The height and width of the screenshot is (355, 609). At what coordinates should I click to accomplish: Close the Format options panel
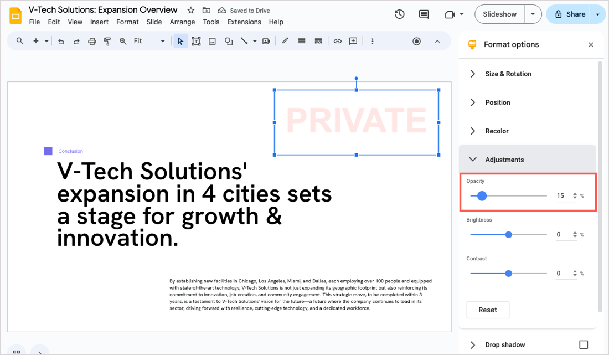coord(591,45)
